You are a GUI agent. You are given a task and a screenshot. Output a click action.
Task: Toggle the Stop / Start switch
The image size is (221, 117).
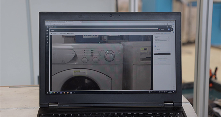point(155,46)
